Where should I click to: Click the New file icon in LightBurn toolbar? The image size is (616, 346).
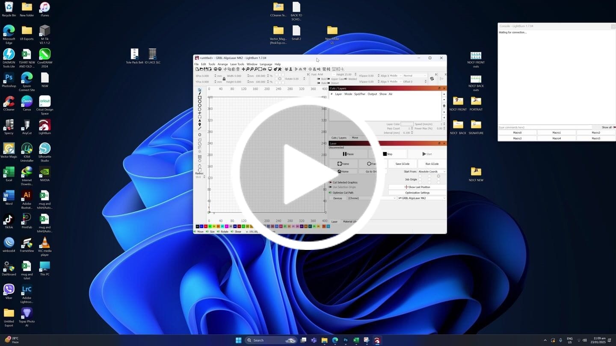(x=197, y=69)
